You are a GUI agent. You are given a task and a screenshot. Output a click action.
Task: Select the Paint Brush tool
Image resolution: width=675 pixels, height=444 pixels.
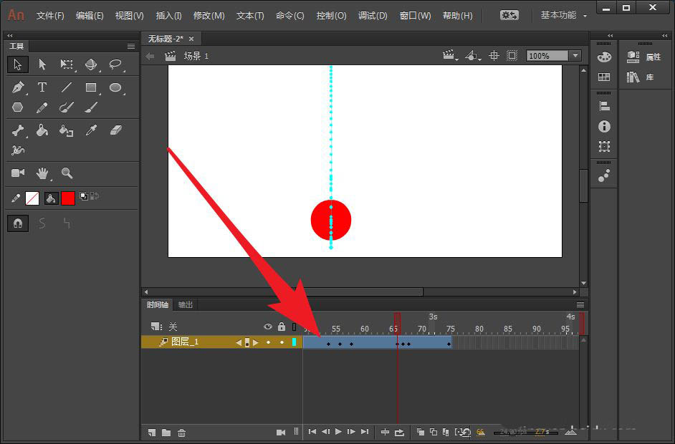coord(67,107)
